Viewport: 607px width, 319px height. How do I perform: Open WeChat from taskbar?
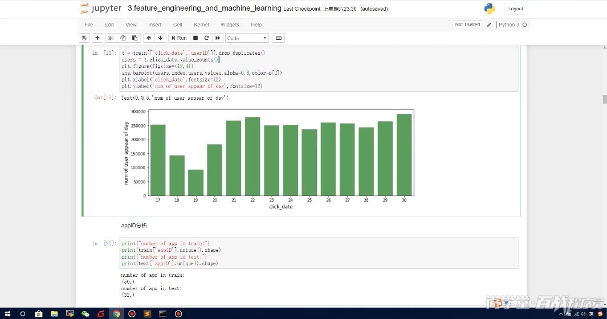pyautogui.click(x=85, y=313)
